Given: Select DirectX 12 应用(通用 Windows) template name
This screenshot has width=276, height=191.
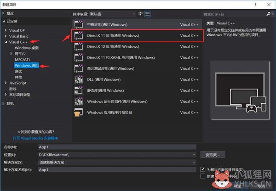Looking at the screenshot, I should tap(113, 46).
